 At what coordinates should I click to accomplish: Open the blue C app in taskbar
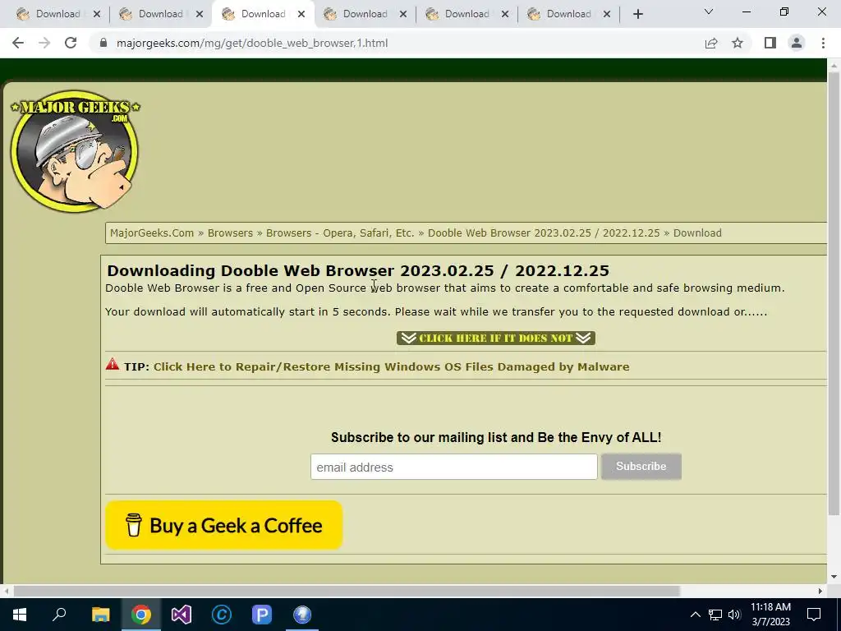coord(222,615)
